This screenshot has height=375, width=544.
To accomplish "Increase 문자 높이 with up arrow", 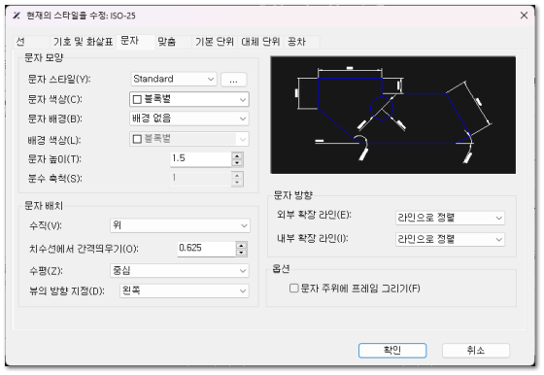I will click(x=237, y=155).
